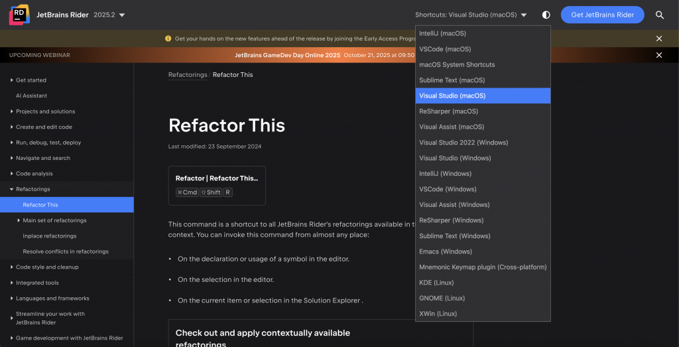Open the 2025.2 version dropdown

(109, 15)
